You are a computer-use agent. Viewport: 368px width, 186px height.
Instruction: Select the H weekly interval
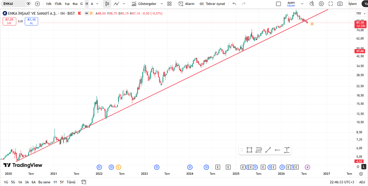coord(87,4)
